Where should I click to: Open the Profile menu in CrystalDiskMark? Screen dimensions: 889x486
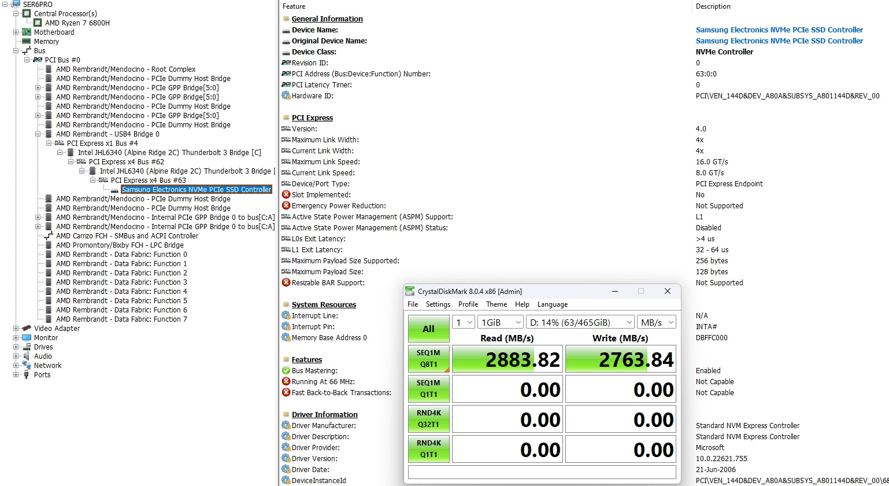[x=468, y=304]
